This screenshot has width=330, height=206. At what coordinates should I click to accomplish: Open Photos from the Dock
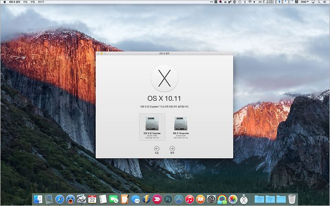pos(233,199)
